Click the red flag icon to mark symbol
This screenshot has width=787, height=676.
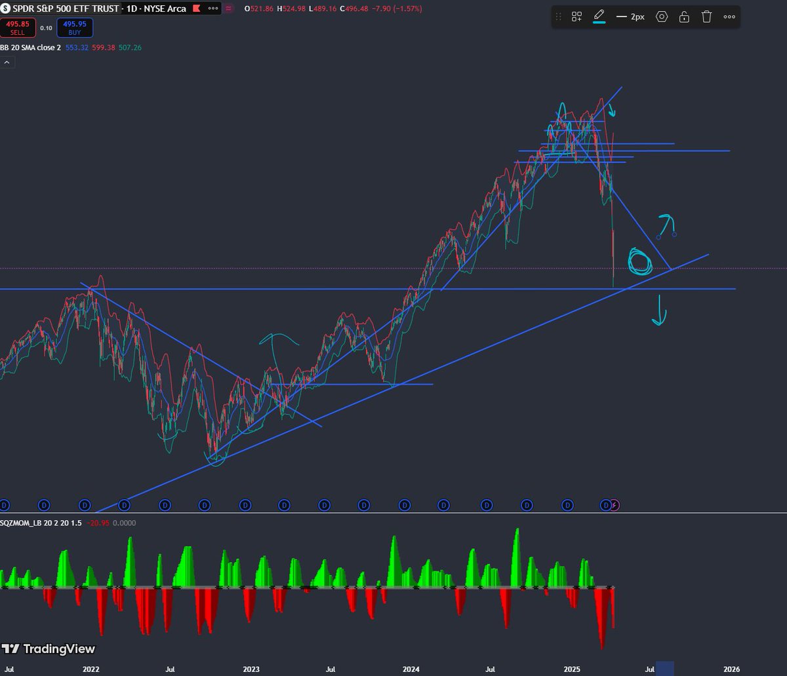click(195, 9)
